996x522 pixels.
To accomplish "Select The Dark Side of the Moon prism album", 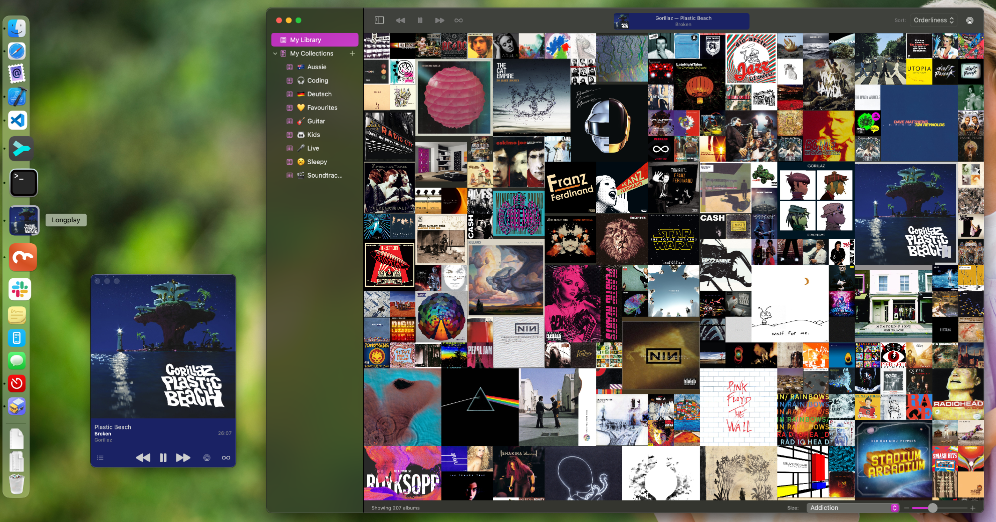I will 480,407.
